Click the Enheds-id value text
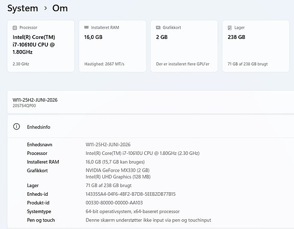The width and height of the screenshot is (294, 229). tap(130, 194)
